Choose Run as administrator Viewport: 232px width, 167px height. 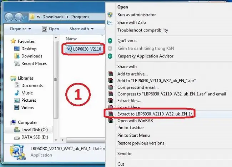137,15
